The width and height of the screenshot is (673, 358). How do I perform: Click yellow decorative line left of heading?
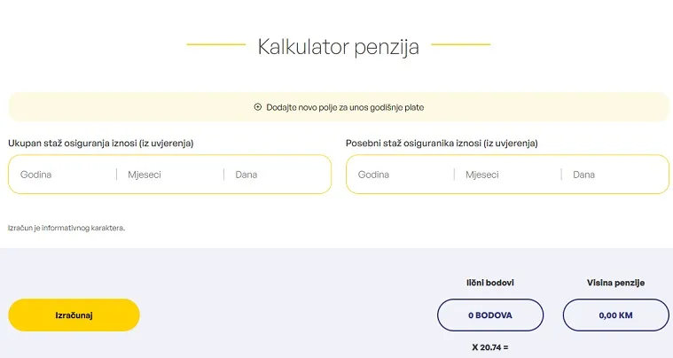click(215, 44)
